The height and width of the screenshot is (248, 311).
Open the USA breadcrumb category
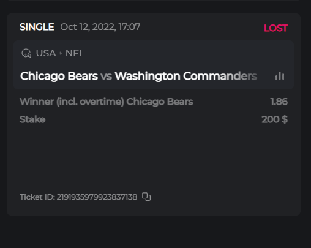point(46,53)
